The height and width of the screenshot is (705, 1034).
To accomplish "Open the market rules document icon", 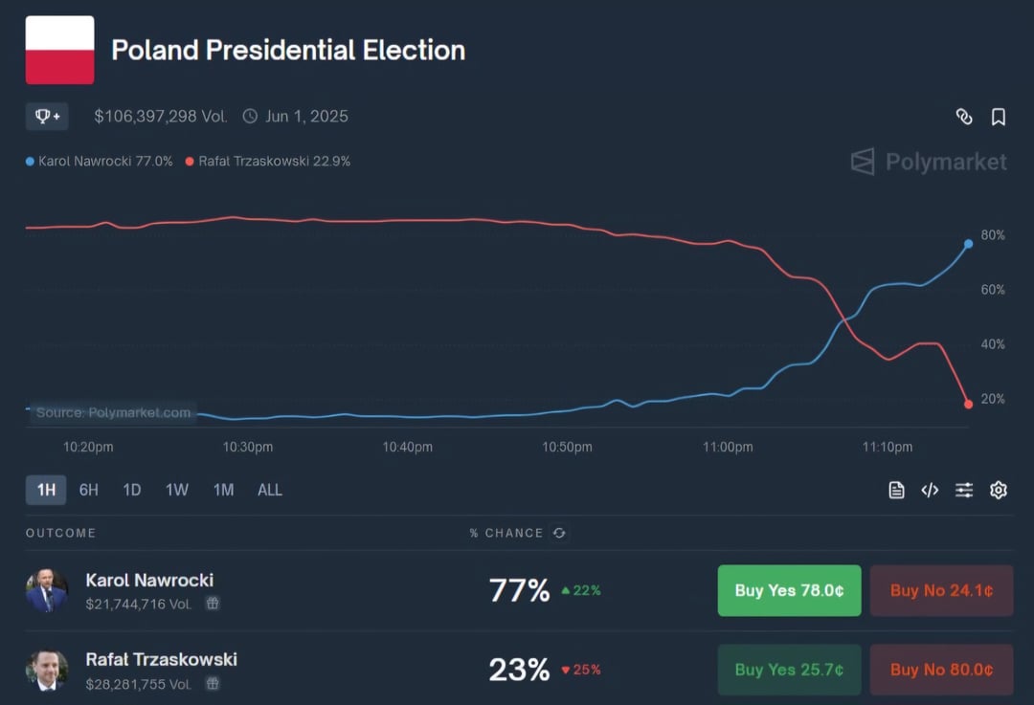I will pyautogui.click(x=895, y=490).
